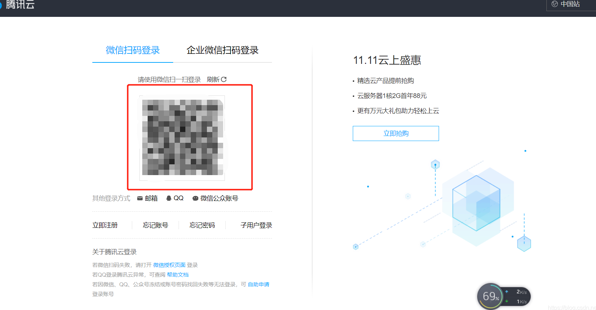Click the 关于腾讯云登录 heading
Image resolution: width=596 pixels, height=310 pixels.
pyautogui.click(x=114, y=252)
